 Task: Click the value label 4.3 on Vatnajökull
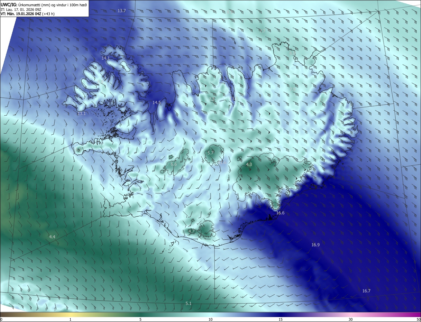point(249,164)
